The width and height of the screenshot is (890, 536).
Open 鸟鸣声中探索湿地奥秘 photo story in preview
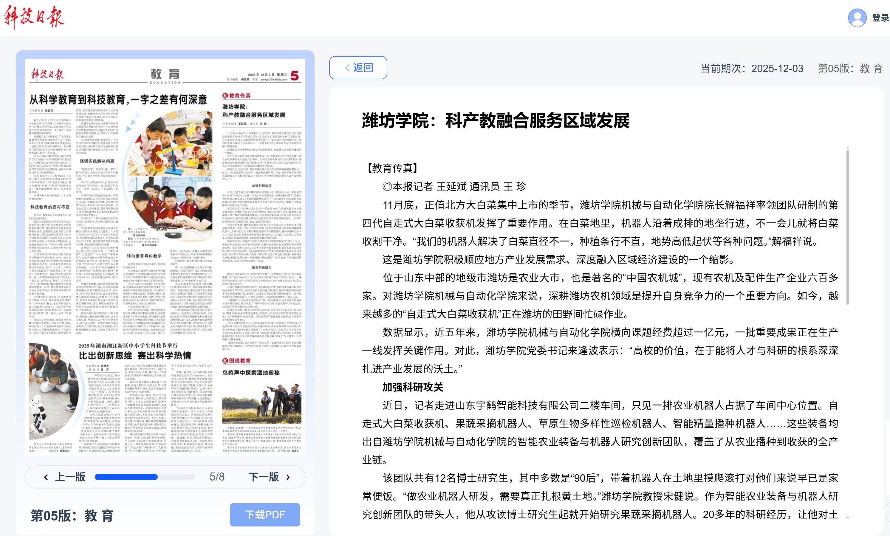click(251, 372)
